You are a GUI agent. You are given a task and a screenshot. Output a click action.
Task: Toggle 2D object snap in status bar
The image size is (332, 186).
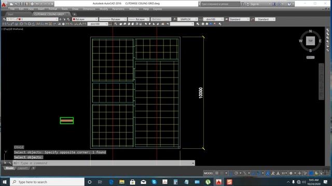pos(259,173)
